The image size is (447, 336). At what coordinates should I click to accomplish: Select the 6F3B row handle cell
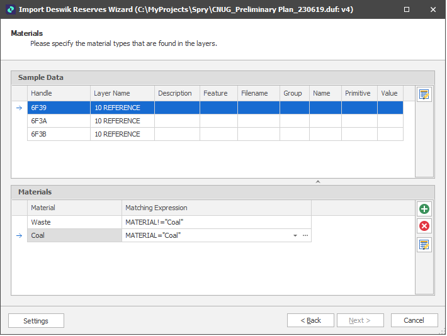pos(59,134)
